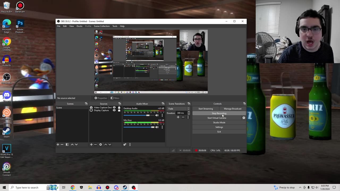
Task: Open the Edit menu
Action: [x=65, y=26]
